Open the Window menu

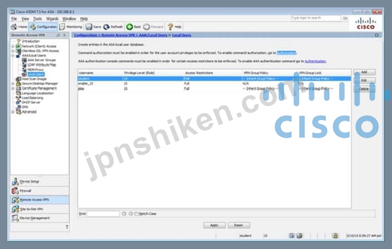tap(69, 19)
